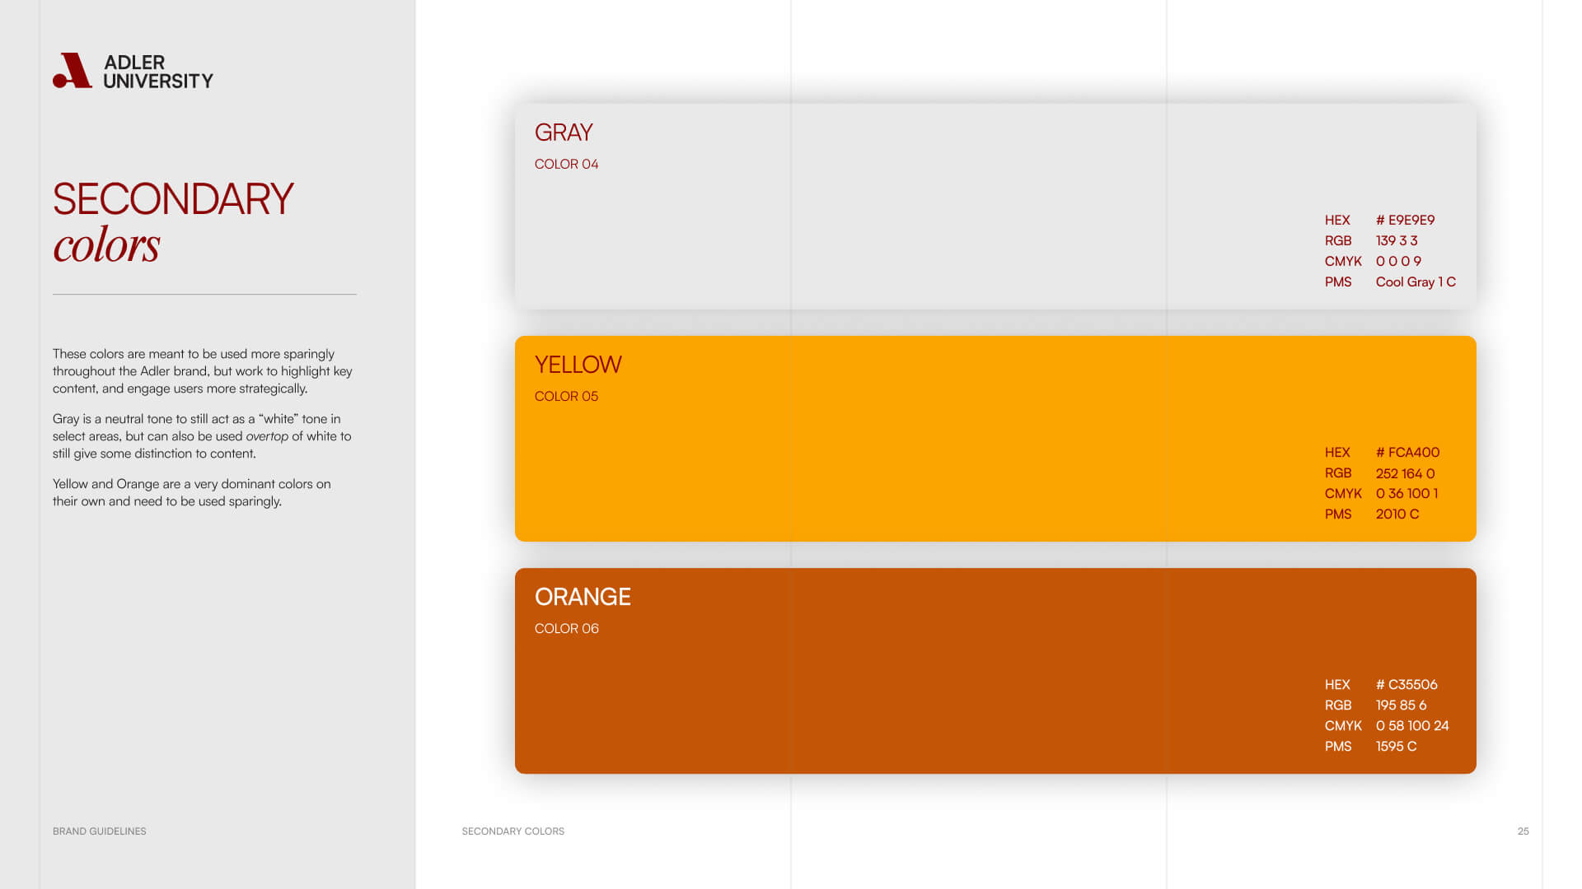The width and height of the screenshot is (1582, 889).
Task: Click the yellow RGB value 252 164 0
Action: 1405,473
